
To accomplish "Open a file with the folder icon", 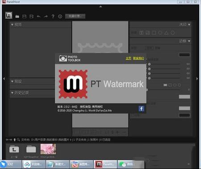I will (x=17, y=17).
